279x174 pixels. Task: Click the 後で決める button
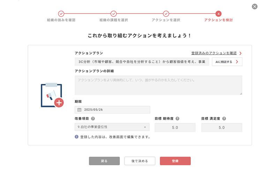tap(140, 161)
